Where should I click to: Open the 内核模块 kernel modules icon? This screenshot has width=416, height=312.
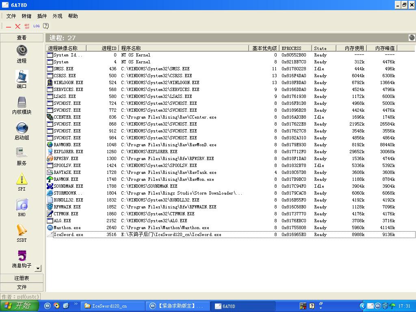(22, 102)
